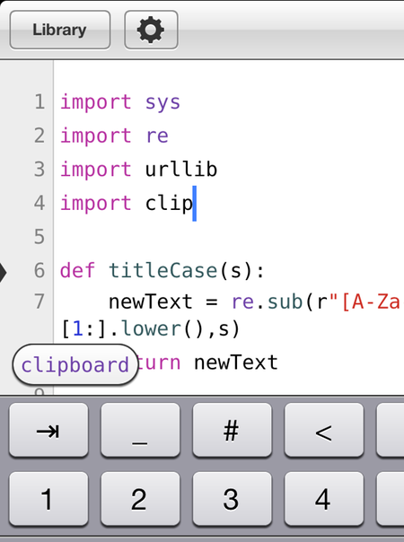Image resolution: width=404 pixels, height=542 pixels.
Task: Click line number 5 in gutter
Action: 40,237
